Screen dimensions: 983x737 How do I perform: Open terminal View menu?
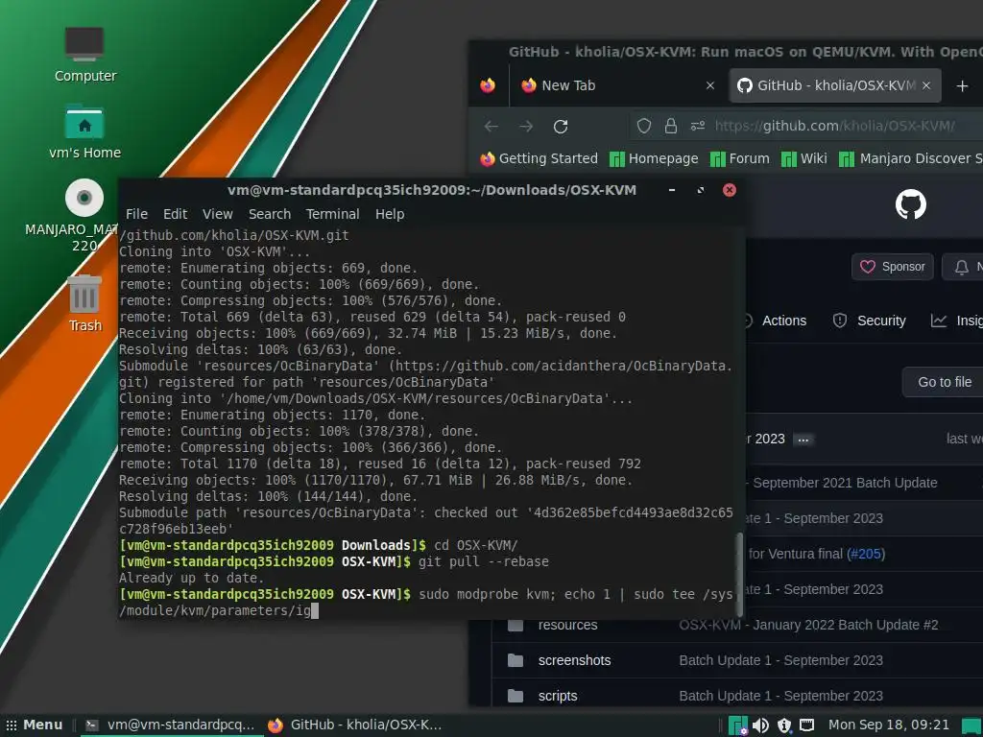click(x=218, y=214)
